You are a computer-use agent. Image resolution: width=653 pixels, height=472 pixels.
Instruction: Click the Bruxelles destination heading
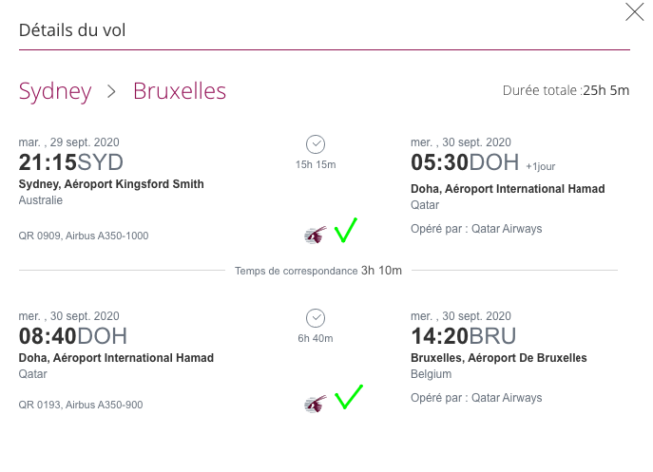[x=180, y=91]
